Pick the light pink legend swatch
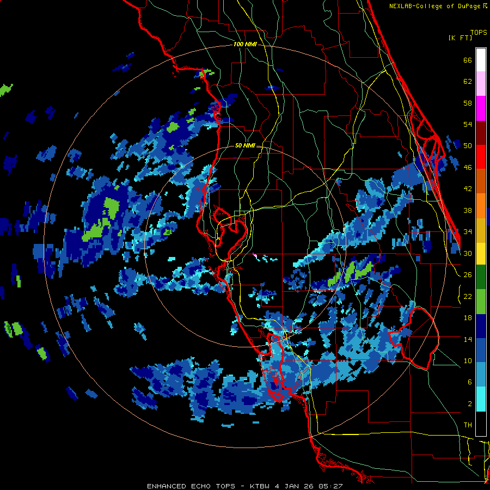Image resolution: width=490 pixels, height=490 pixels. pyautogui.click(x=481, y=83)
